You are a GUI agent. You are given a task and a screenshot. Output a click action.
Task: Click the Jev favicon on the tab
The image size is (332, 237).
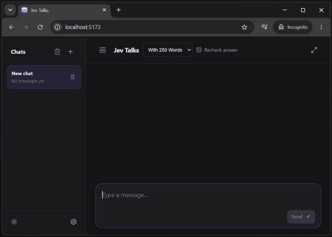point(24,10)
